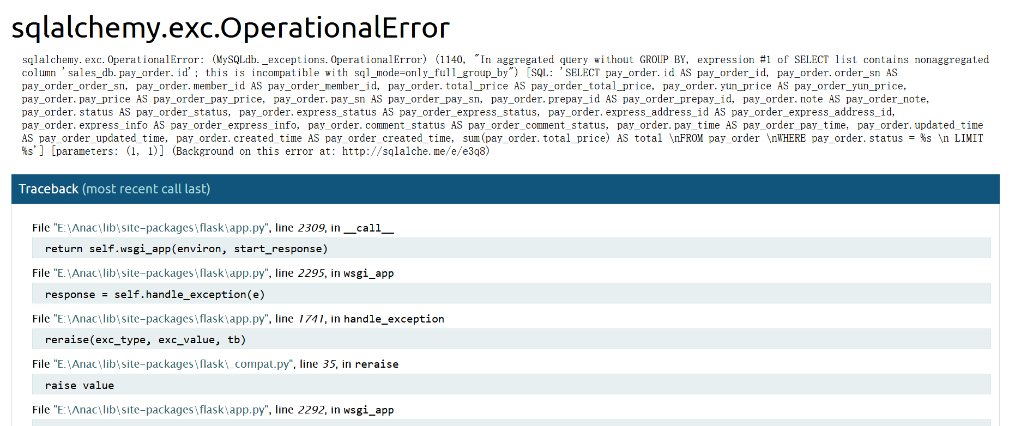Screen dimensions: 1009x426
Task: Click the frame header 'line 2309, in __call__'
Action: click(213, 228)
